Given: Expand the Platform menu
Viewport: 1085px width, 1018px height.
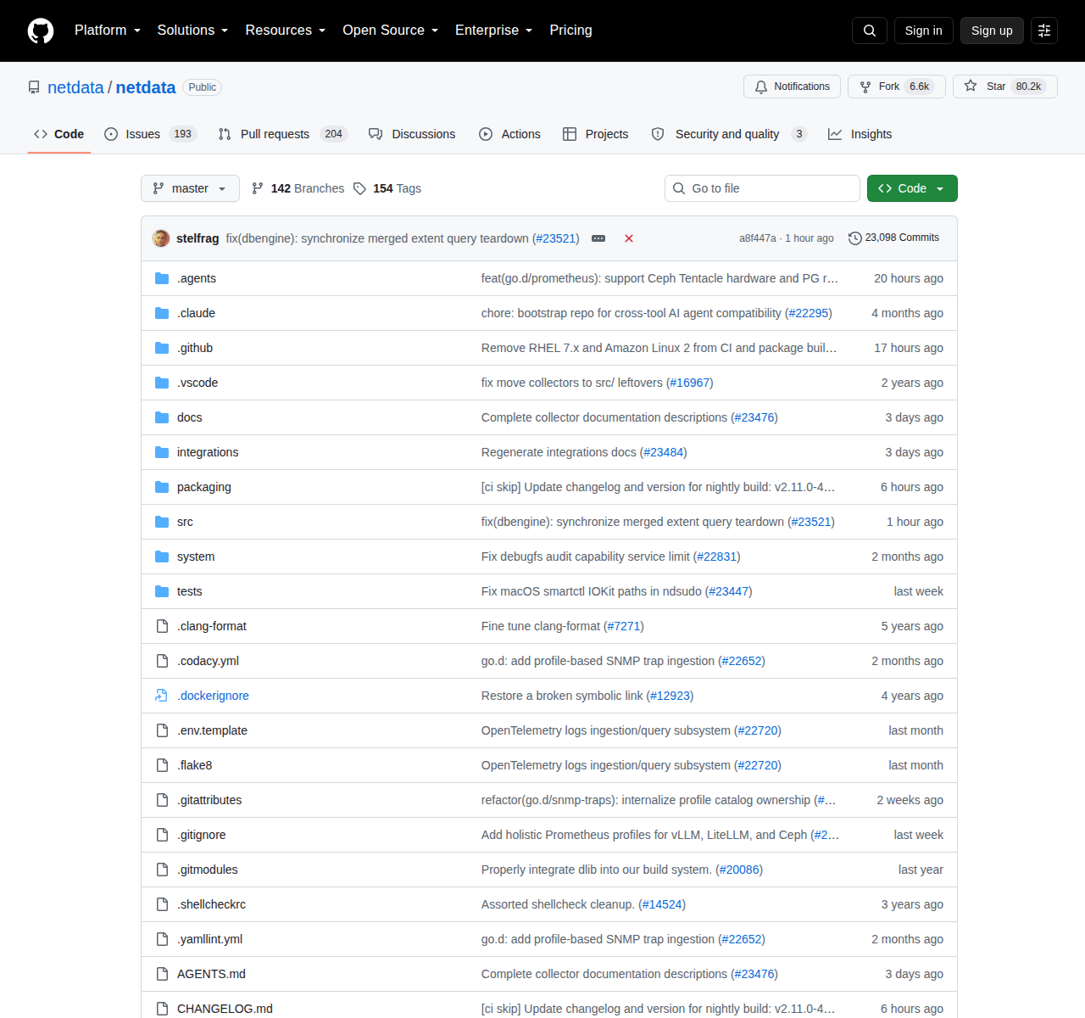Looking at the screenshot, I should [x=108, y=31].
